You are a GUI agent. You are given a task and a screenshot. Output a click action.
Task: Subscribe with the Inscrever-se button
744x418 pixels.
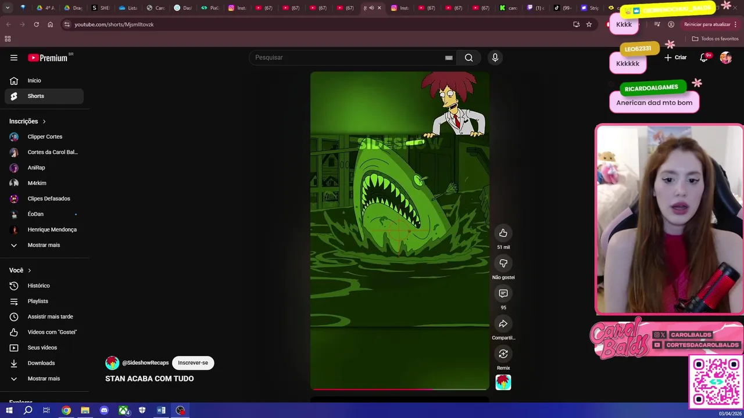click(193, 363)
